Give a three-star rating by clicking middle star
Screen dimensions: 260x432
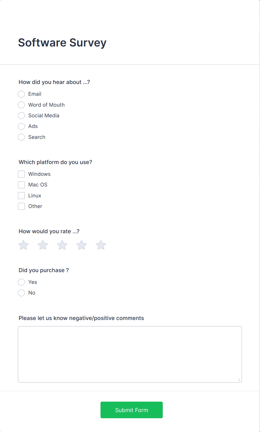62,245
